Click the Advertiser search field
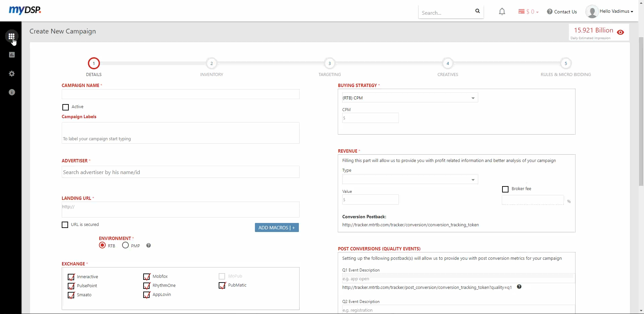The height and width of the screenshot is (314, 644). [180, 172]
